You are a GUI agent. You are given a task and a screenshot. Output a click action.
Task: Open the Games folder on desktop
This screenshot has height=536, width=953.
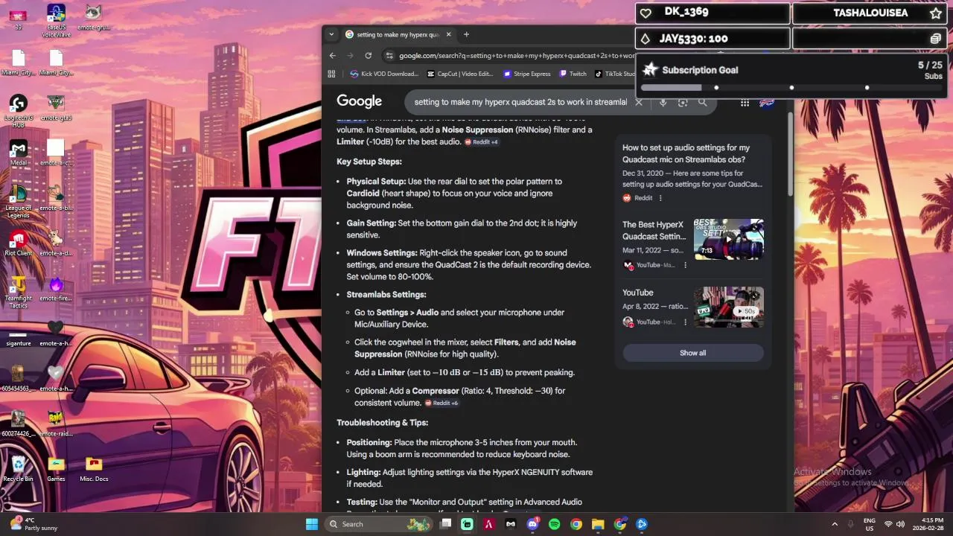tap(56, 469)
